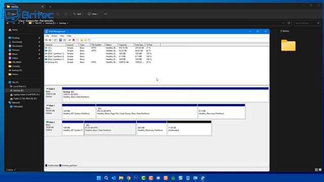The image size is (324, 182).
Task: Select the (Z:) 63.29 GB partition on Disk 2
Action: click(110, 128)
